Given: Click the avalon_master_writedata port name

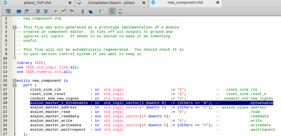Looking at the screenshot, I should [x=56, y=125].
